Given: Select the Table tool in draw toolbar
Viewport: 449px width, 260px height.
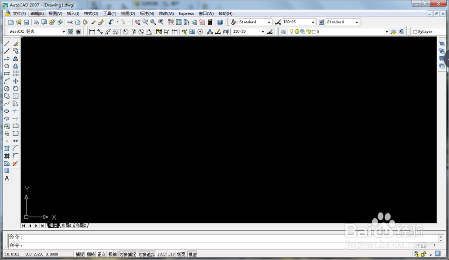Looking at the screenshot, I should pos(7,171).
